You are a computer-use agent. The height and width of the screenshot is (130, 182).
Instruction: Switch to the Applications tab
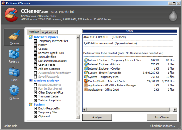(x=49, y=32)
